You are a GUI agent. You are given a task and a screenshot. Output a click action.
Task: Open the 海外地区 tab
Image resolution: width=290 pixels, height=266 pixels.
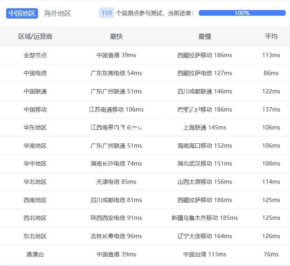58,13
